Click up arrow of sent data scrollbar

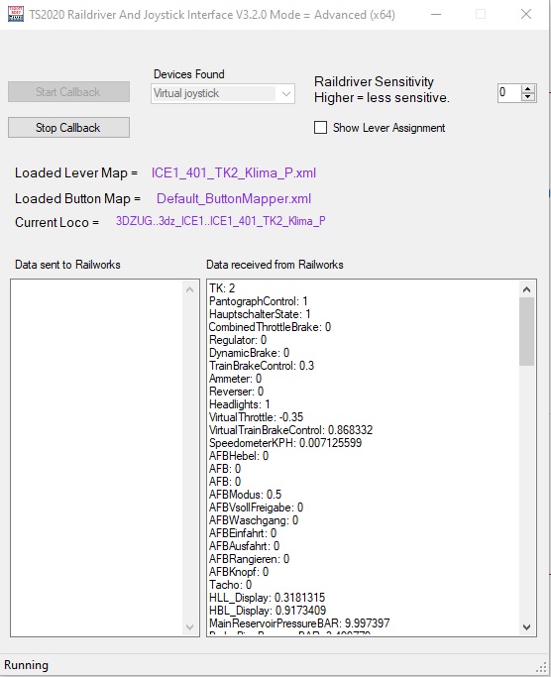point(189,289)
